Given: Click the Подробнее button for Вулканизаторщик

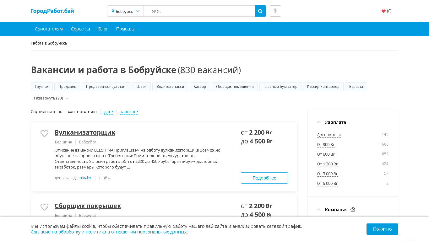Looking at the screenshot, I should (264, 178).
